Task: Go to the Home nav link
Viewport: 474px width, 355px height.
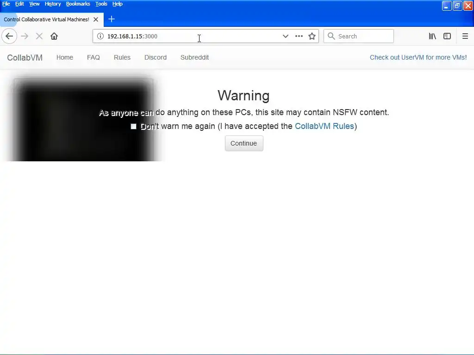Action: [x=65, y=57]
